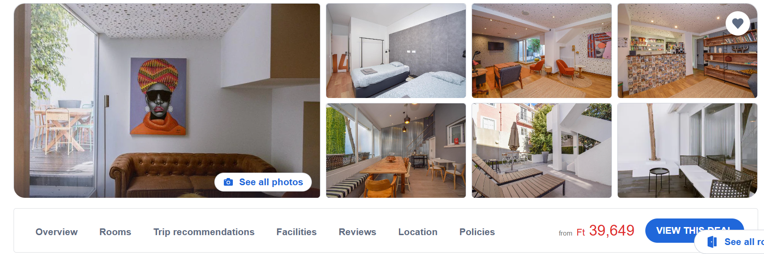The image size is (764, 254).
Task: Click the door icon beside See all rooms
Action: pos(713,242)
